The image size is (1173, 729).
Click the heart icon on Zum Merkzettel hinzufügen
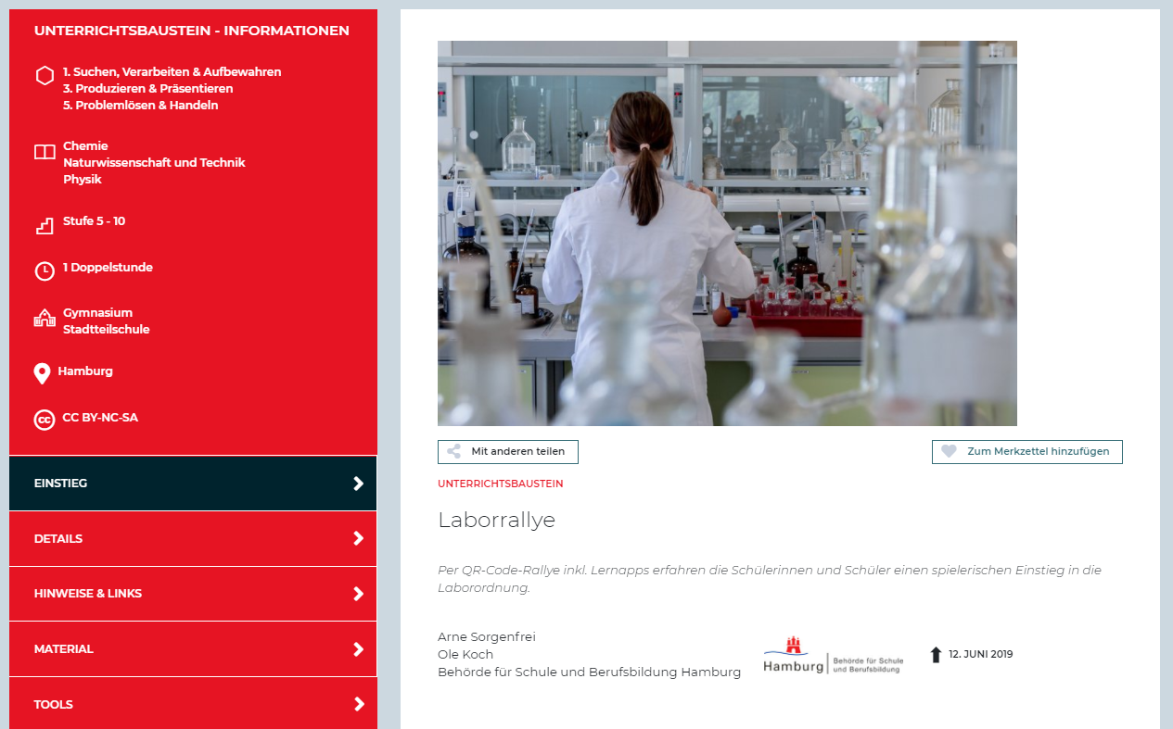pos(950,451)
